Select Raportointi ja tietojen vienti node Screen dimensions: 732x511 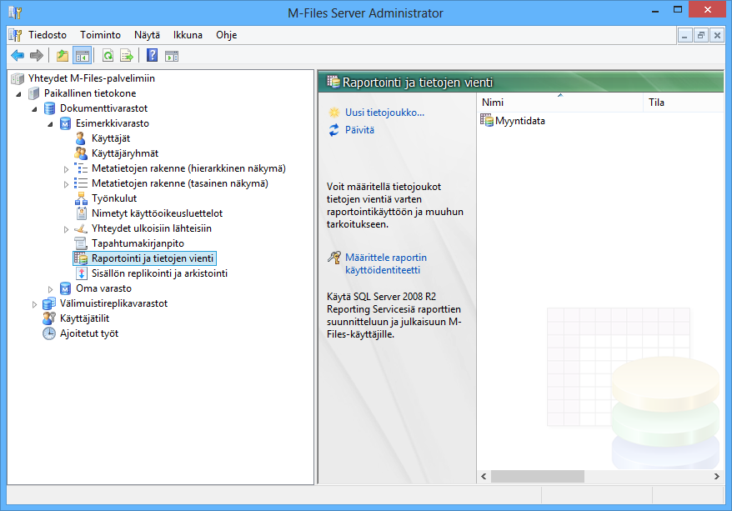[153, 258]
